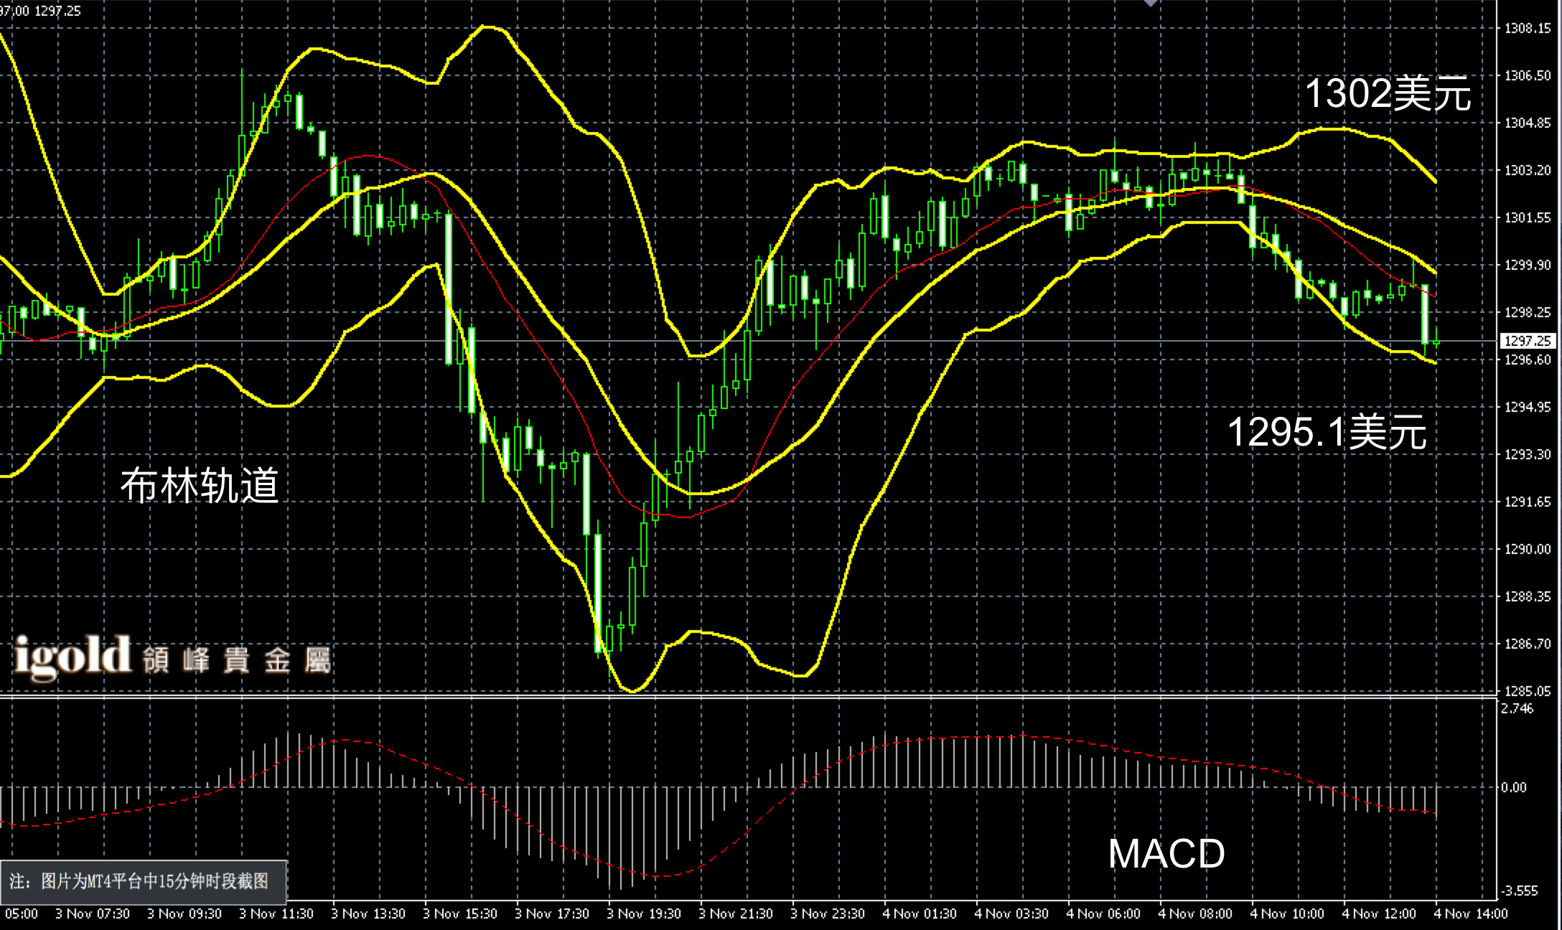
Task: Click the igold logo watermark
Action: [72, 656]
